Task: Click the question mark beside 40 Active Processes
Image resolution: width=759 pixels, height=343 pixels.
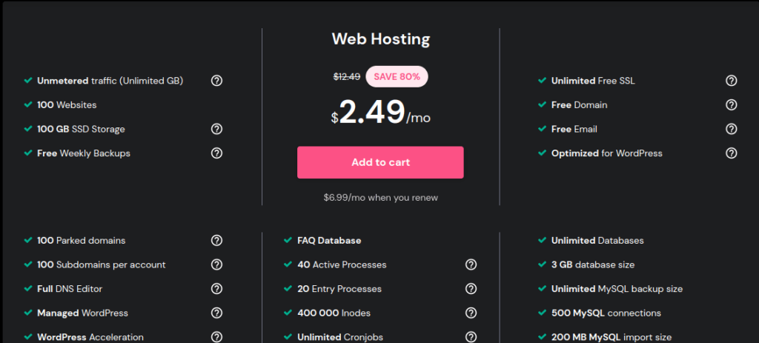Action: click(x=471, y=264)
